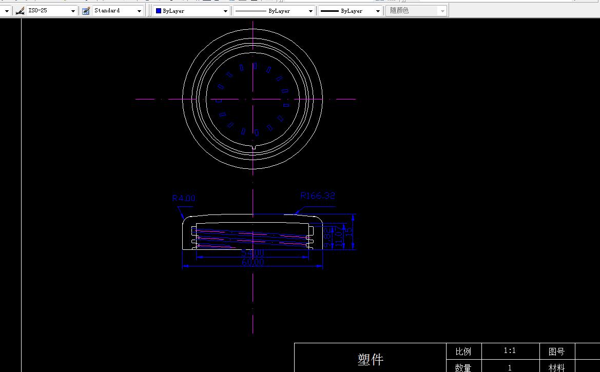
Task: Click the Dimension Style manager icon
Action: 20,10
